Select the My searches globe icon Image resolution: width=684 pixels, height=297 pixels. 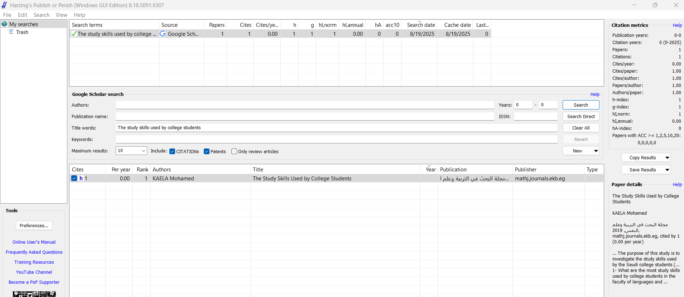[5, 24]
